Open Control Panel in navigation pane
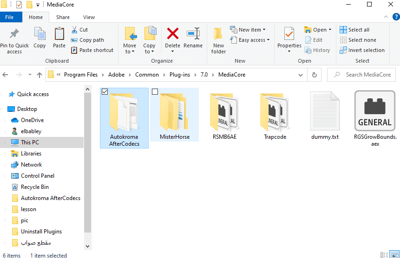Image resolution: width=400 pixels, height=258 pixels. pos(38,176)
